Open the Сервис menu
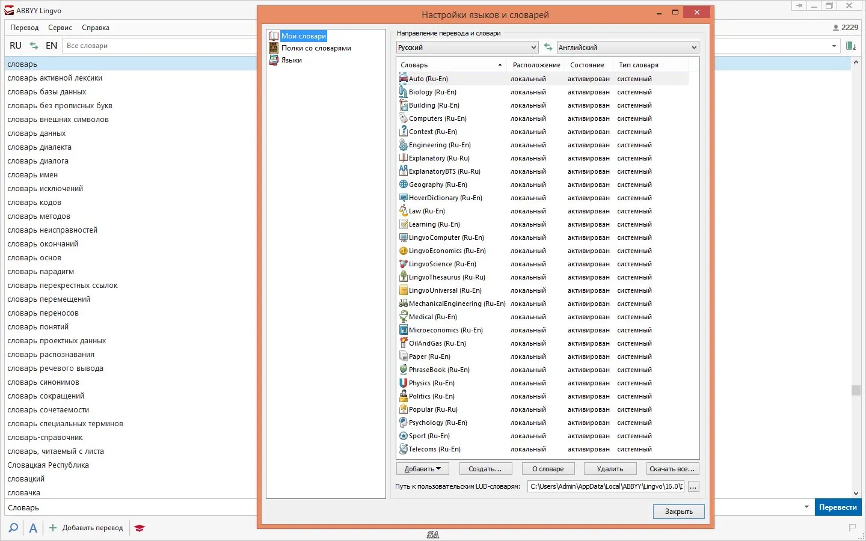The image size is (866, 541). (x=60, y=28)
